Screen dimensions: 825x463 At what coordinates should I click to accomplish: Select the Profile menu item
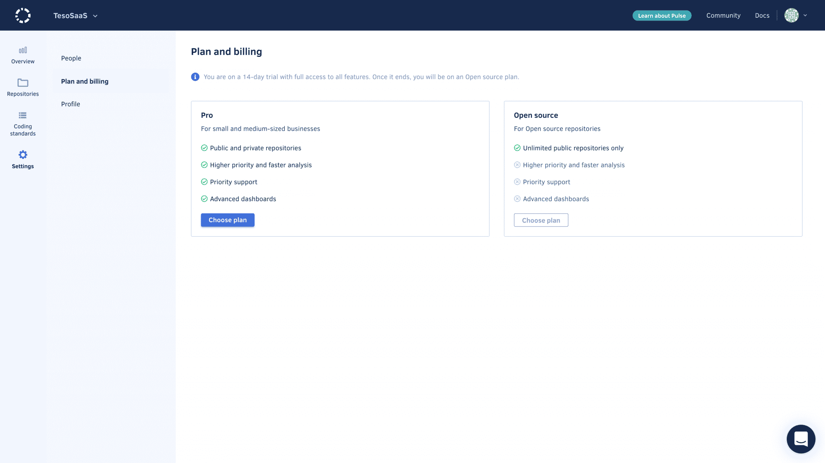point(70,104)
